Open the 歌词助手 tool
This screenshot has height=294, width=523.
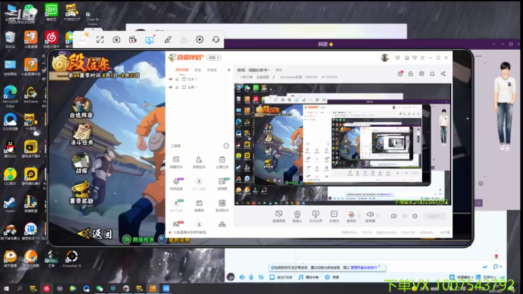222,206
